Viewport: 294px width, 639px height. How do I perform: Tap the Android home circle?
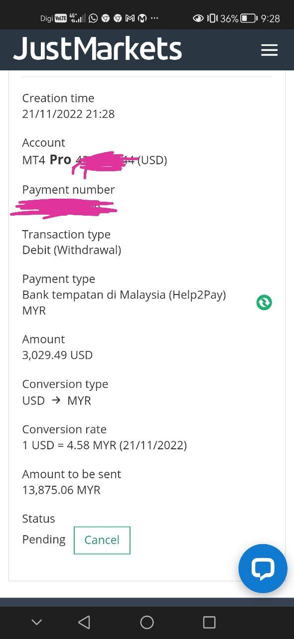tap(147, 622)
